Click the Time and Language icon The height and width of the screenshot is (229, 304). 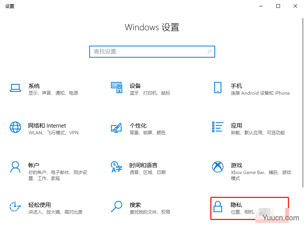point(117,167)
